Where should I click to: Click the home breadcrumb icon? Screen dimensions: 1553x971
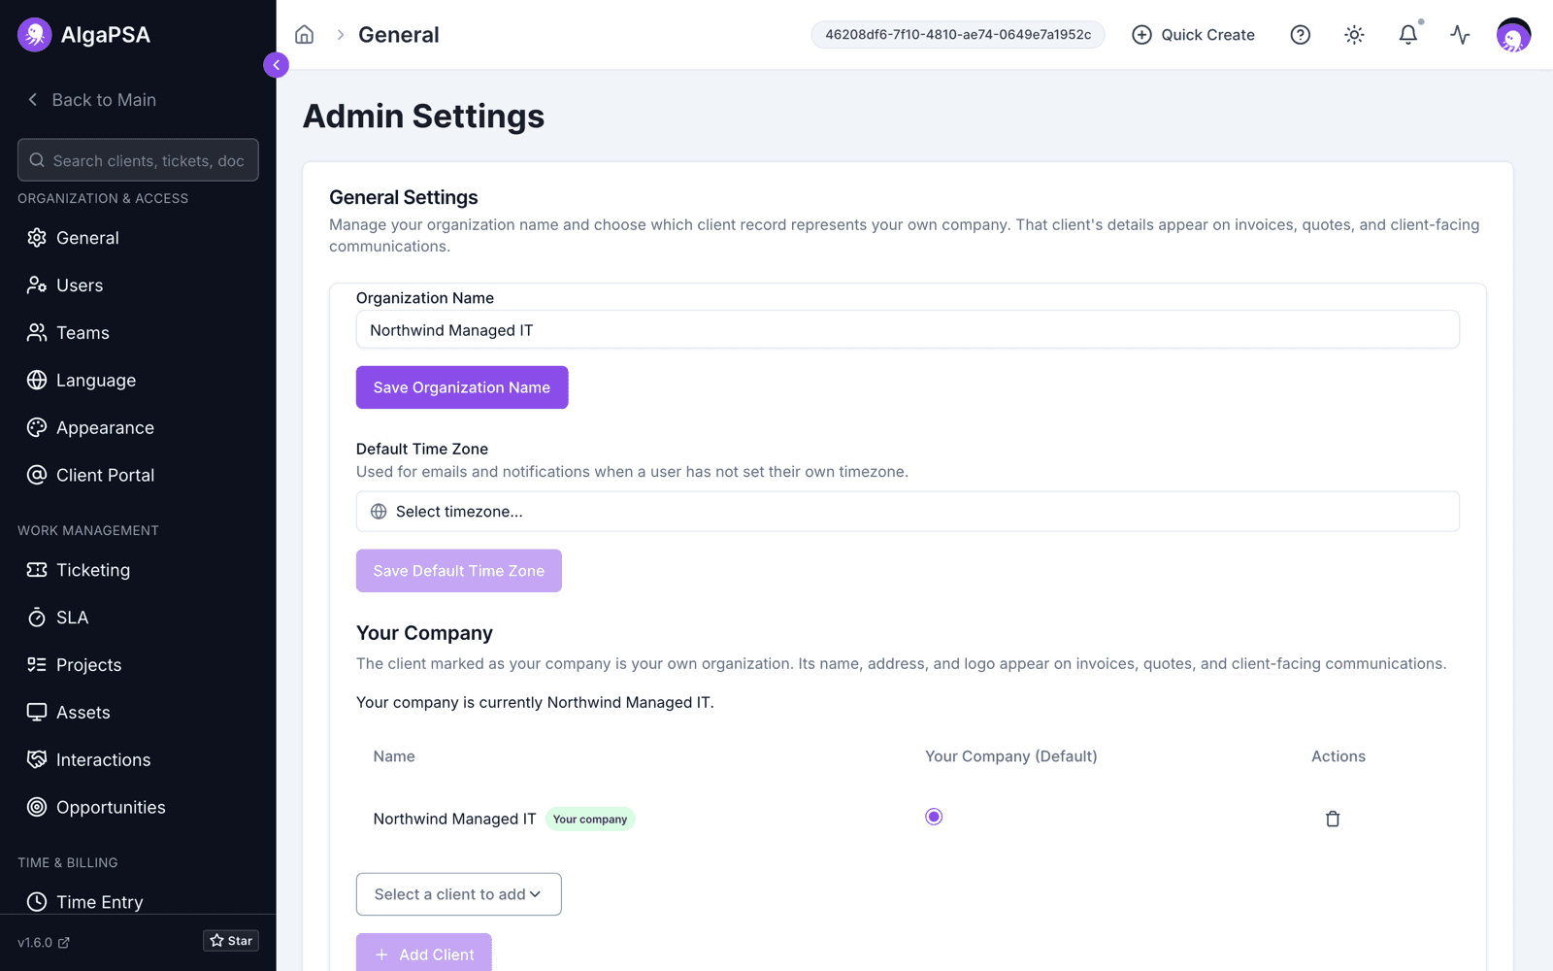(304, 35)
